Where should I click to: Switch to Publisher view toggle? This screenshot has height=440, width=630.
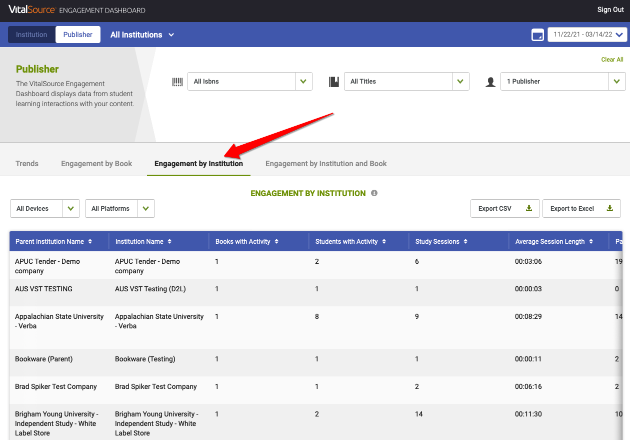pos(78,35)
